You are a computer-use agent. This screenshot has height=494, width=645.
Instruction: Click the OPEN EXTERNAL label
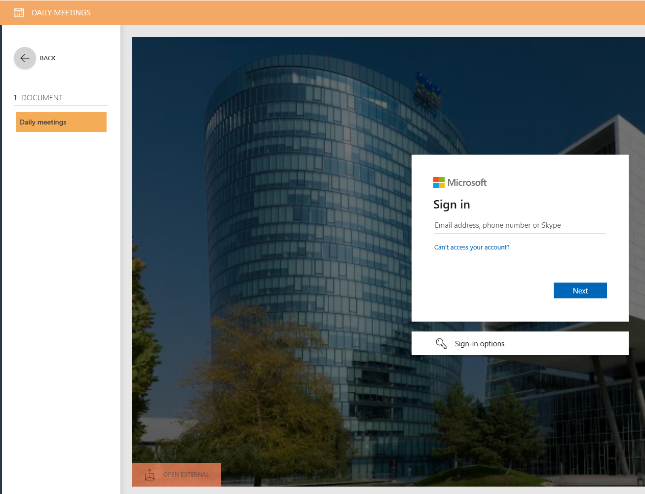pyautogui.click(x=186, y=475)
